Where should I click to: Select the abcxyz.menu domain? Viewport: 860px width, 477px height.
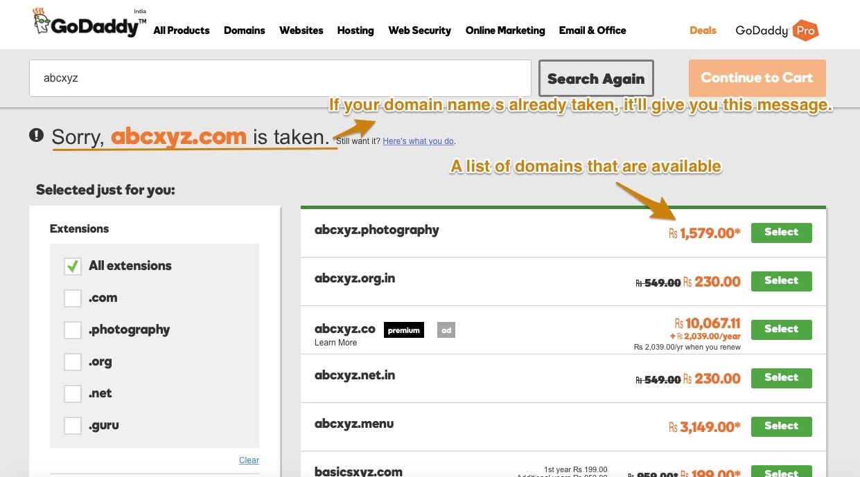782,426
